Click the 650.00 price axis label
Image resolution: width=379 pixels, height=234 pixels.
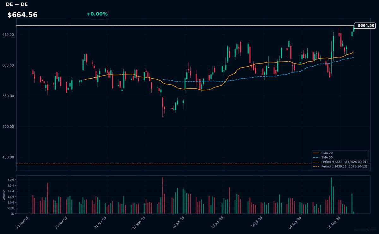[8, 35]
